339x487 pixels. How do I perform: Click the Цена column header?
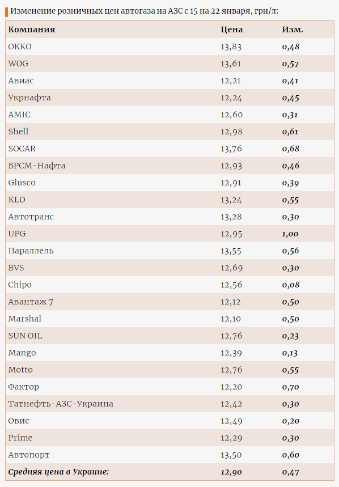point(232,29)
